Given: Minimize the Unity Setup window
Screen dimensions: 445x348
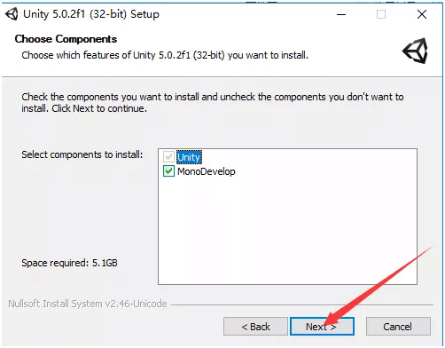Looking at the screenshot, I should (341, 14).
